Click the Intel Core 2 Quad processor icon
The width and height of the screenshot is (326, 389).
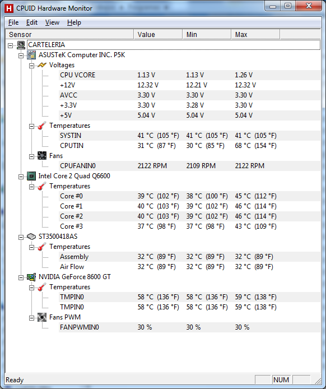tap(31, 176)
